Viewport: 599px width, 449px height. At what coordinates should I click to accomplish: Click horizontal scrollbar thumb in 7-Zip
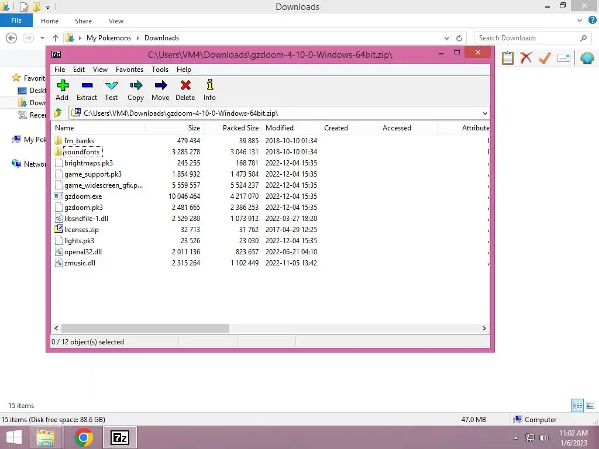(x=146, y=328)
